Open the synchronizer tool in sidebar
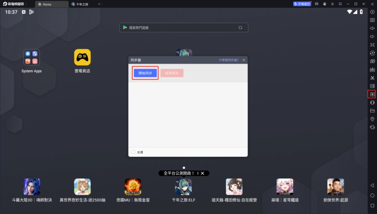Image resolution: width=377 pixels, height=214 pixels. (x=372, y=94)
